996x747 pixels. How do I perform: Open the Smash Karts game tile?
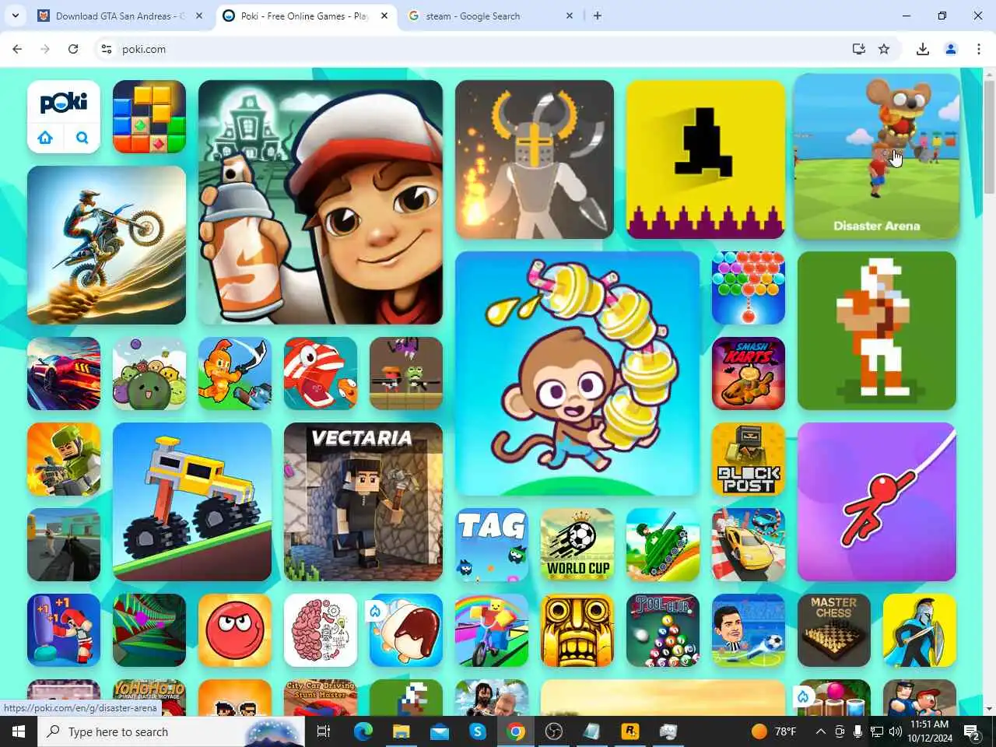(x=749, y=373)
